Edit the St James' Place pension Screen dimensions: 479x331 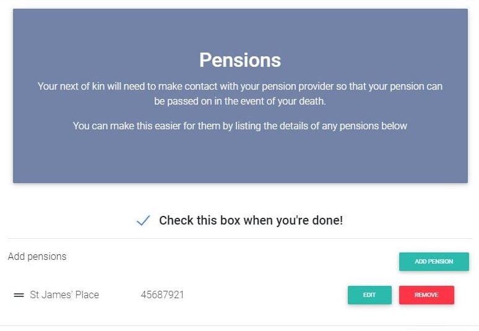tap(369, 295)
